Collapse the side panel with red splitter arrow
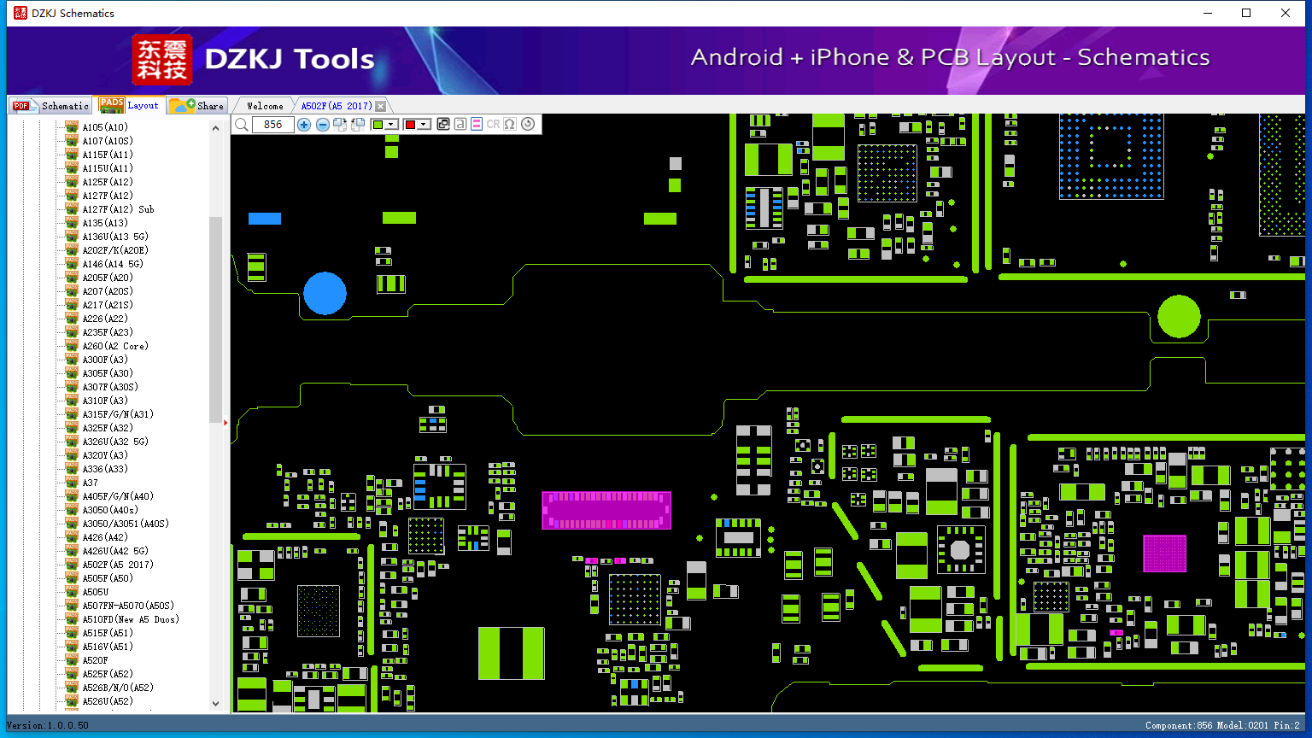This screenshot has width=1312, height=738. coord(225,422)
